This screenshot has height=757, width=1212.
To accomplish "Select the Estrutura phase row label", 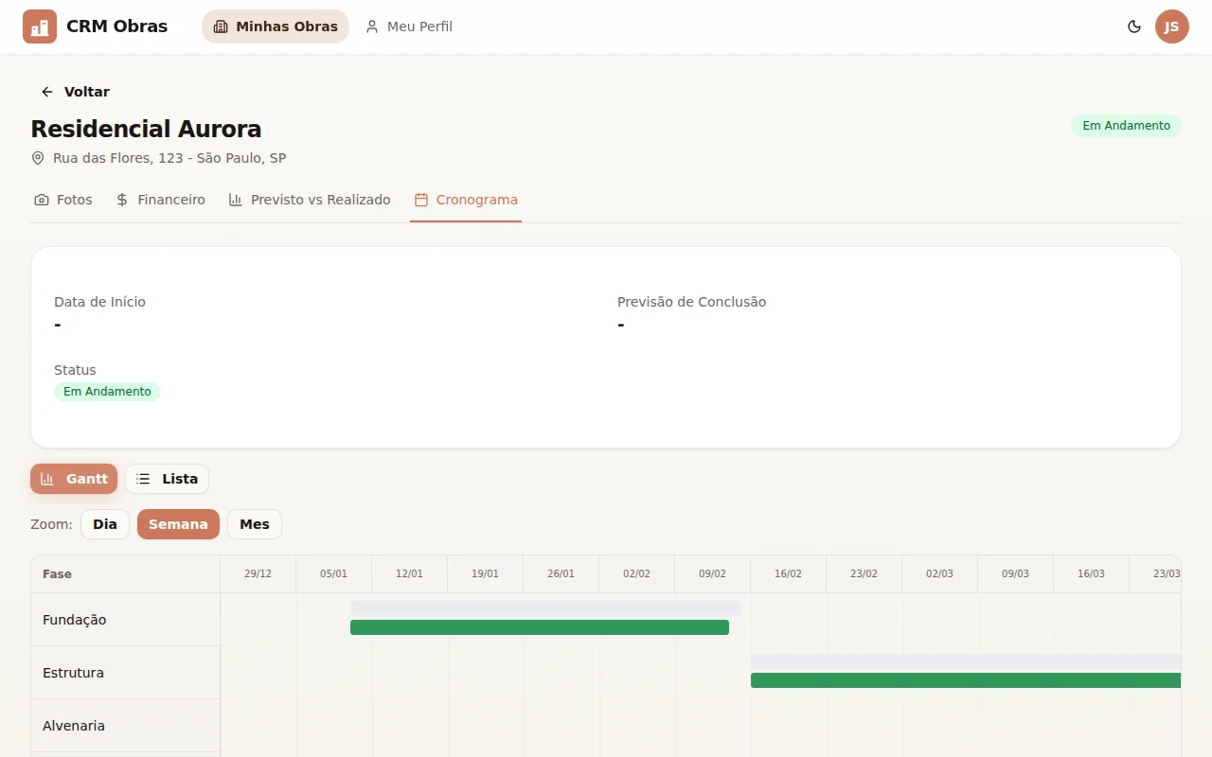I will (x=125, y=673).
